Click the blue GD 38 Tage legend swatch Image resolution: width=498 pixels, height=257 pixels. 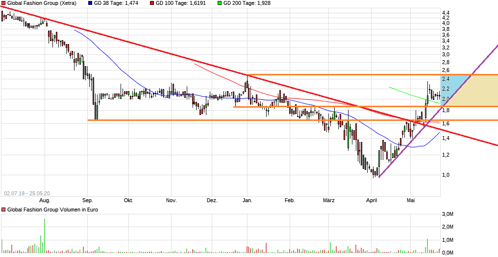[90, 3]
